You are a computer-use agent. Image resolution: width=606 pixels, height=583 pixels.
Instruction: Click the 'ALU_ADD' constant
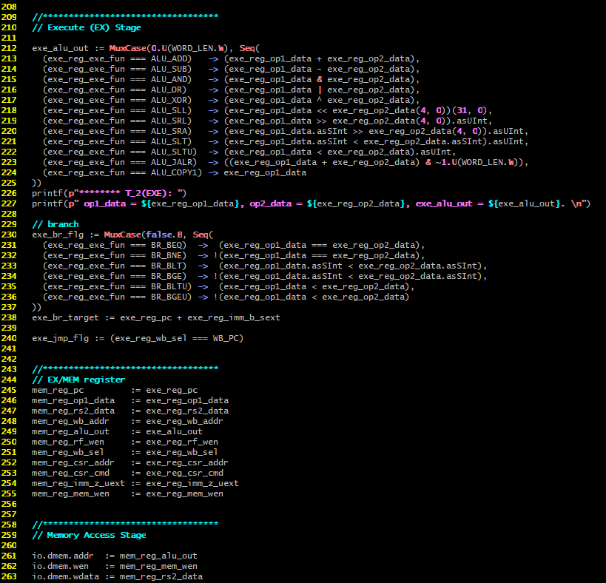click(169, 58)
